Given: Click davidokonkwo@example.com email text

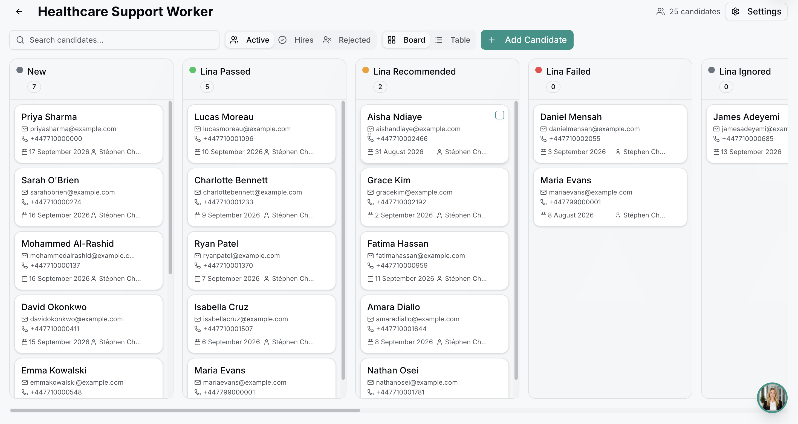Looking at the screenshot, I should tap(76, 319).
